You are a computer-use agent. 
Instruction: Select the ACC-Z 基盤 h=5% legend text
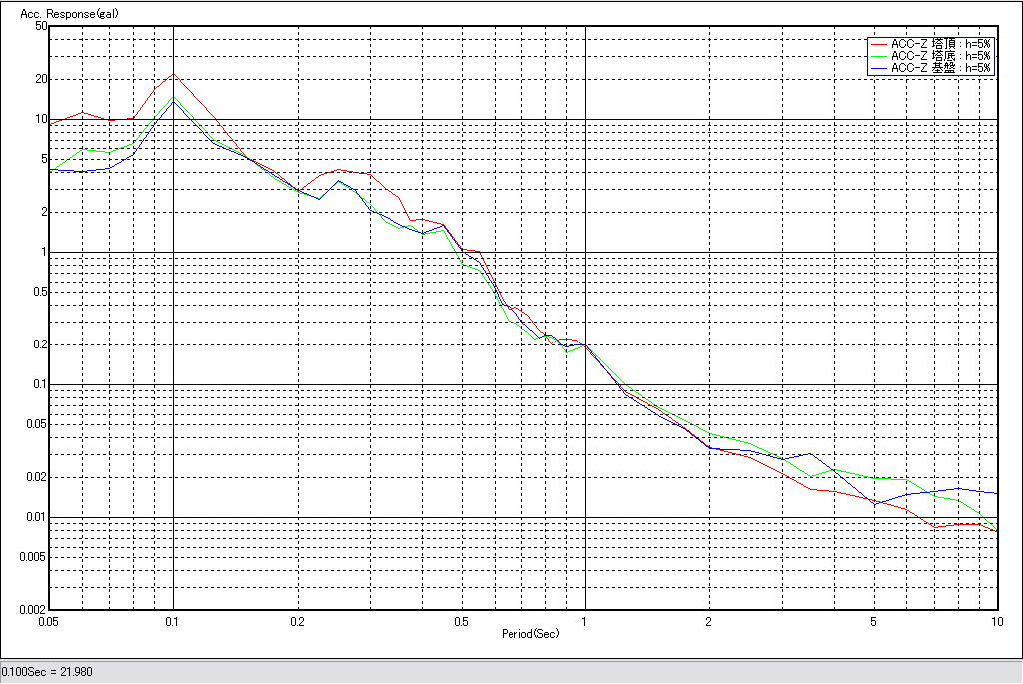[940, 69]
